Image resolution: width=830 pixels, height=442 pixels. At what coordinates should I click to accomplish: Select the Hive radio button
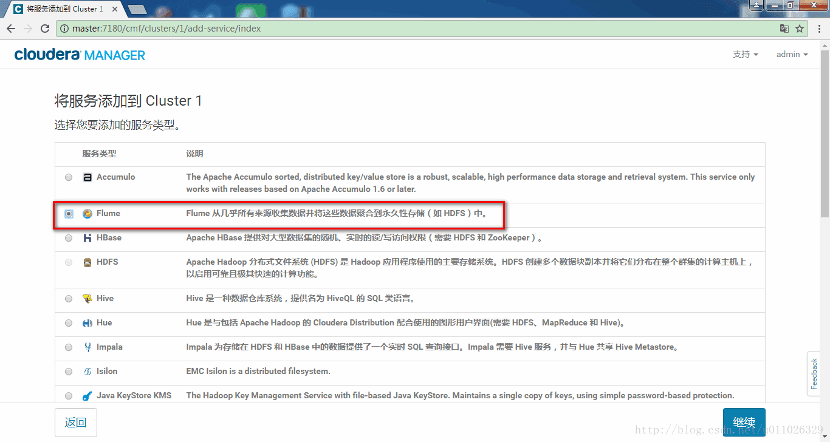click(x=69, y=299)
